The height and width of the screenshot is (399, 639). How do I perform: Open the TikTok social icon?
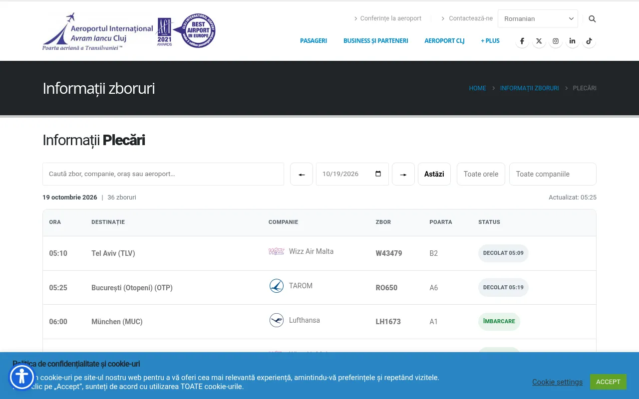pyautogui.click(x=589, y=41)
